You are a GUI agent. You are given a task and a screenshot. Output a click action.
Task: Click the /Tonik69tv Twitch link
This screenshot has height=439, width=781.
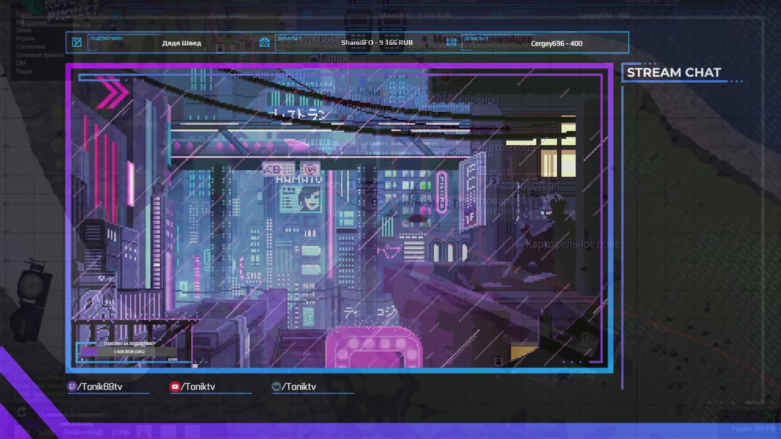pos(100,387)
